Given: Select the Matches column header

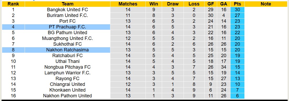Looking at the screenshot, I should 128,4.
